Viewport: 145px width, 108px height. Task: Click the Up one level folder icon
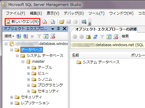(88, 37)
